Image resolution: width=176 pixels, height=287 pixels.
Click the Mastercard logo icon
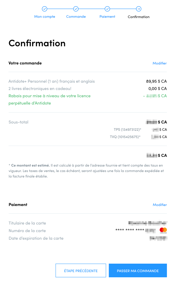(163, 230)
